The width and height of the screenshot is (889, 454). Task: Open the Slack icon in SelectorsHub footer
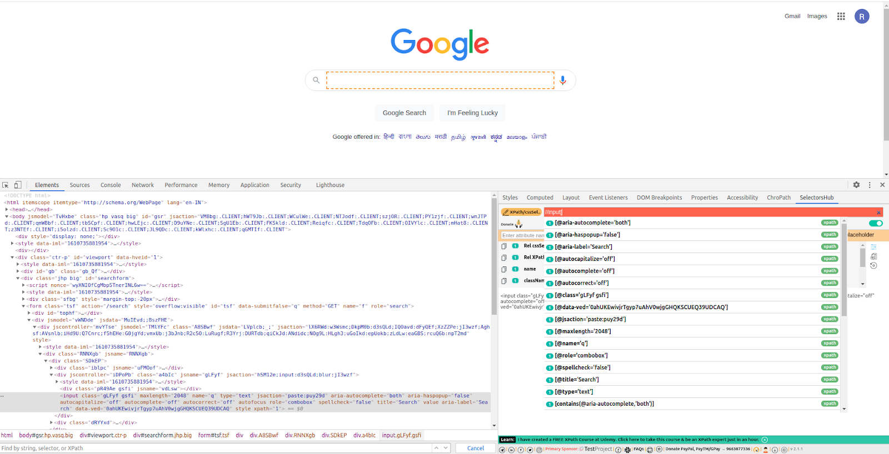click(628, 450)
